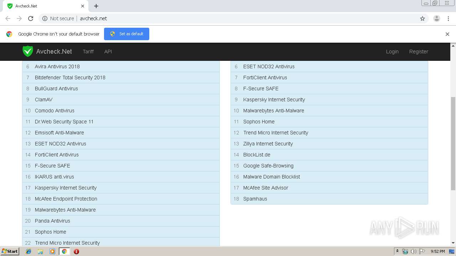Open the volume tray icon
456x256 pixels.
coord(413,251)
